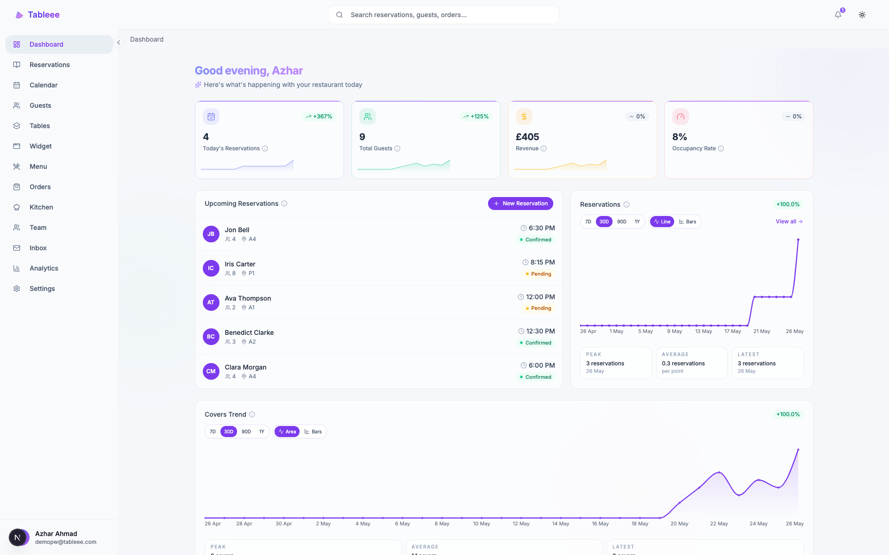Screen dimensions: 889x555
Task: Select 90D range in Covers Trend
Action: [x=246, y=432]
